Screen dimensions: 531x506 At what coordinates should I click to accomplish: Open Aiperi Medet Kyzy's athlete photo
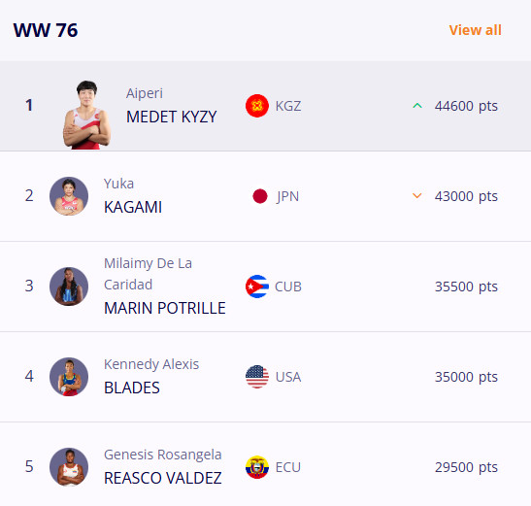[86, 115]
